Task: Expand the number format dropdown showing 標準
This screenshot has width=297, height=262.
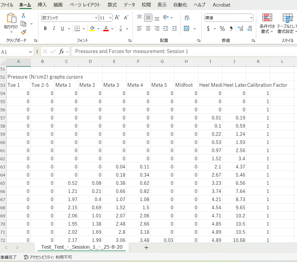Action: point(251,18)
